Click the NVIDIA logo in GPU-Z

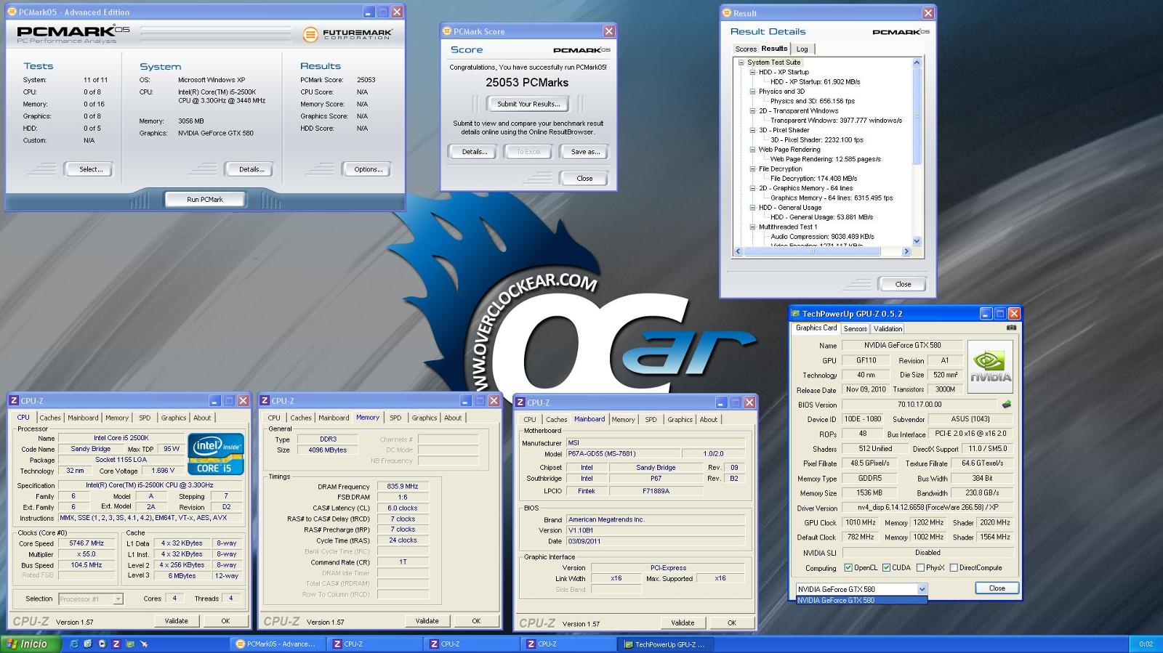(x=990, y=367)
